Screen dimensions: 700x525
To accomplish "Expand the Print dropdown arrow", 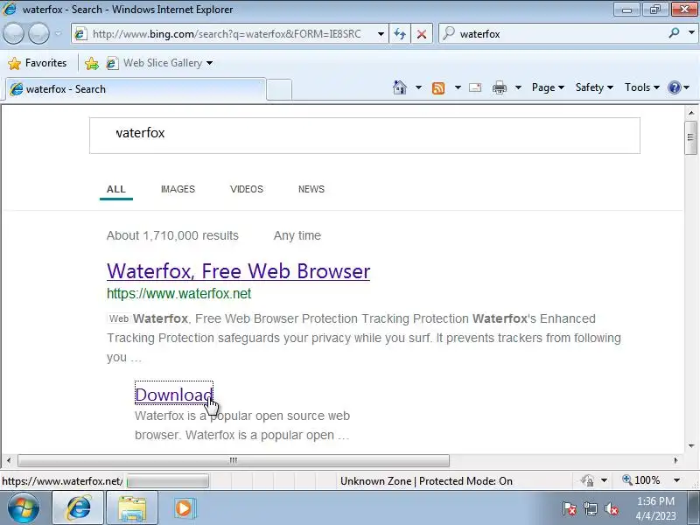I will pos(518,87).
